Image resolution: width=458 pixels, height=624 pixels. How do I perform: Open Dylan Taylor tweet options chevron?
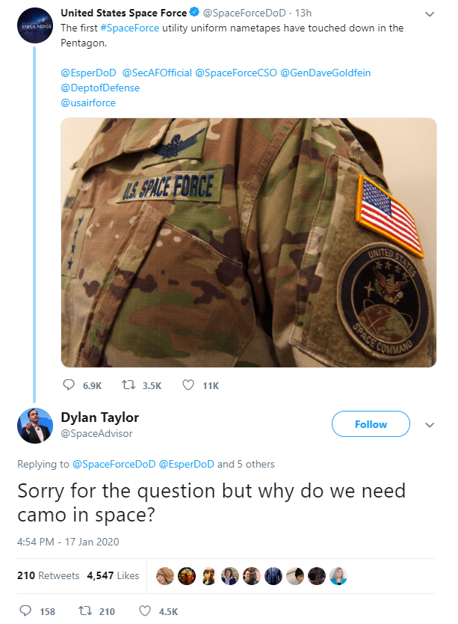[x=429, y=424]
